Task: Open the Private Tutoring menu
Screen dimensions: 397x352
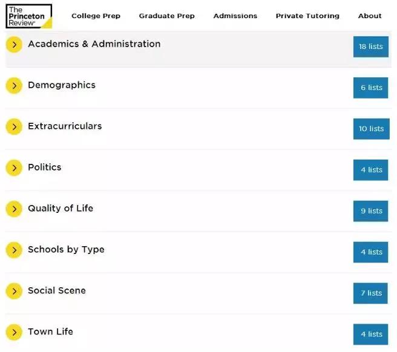Action: point(307,16)
